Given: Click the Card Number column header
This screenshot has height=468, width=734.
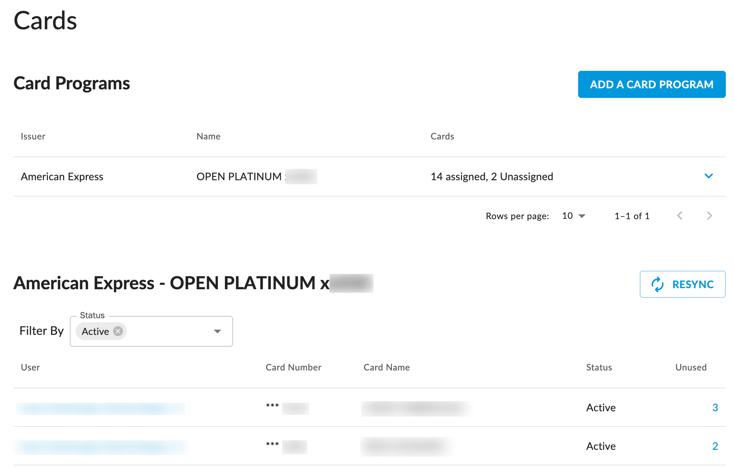Looking at the screenshot, I should coord(293,368).
